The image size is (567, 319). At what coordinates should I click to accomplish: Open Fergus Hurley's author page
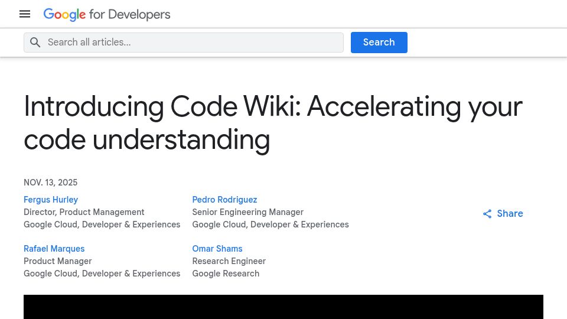click(x=51, y=200)
